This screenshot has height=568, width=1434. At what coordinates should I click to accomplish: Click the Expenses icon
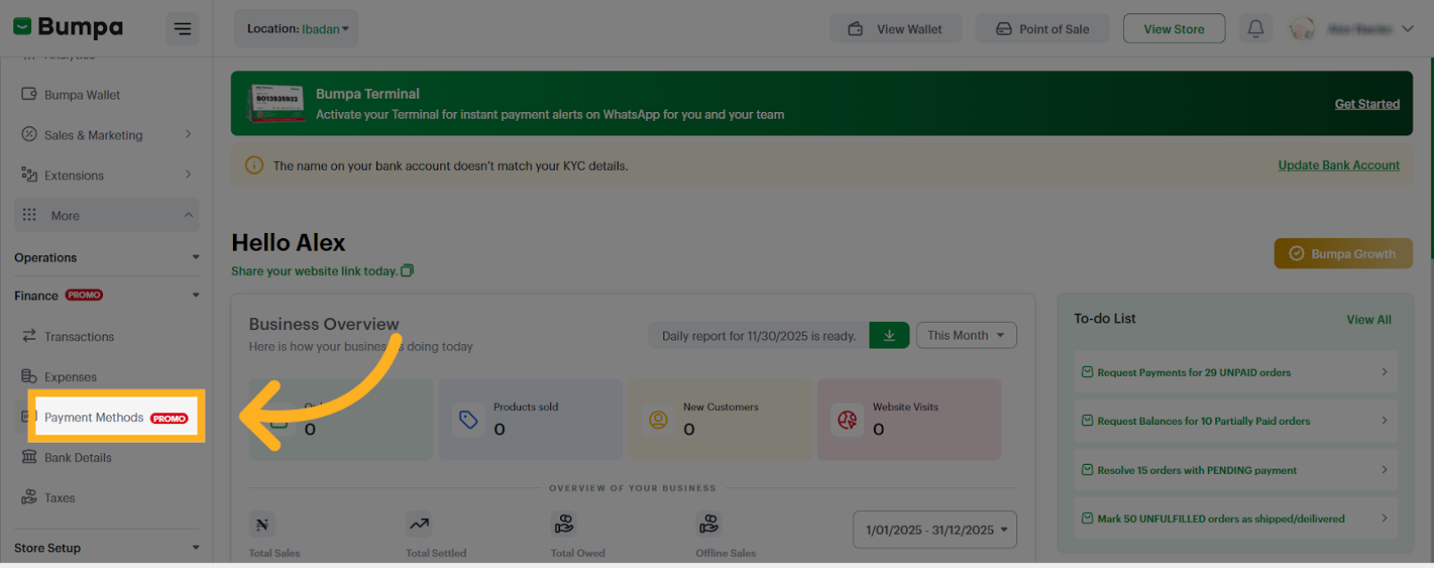click(29, 376)
